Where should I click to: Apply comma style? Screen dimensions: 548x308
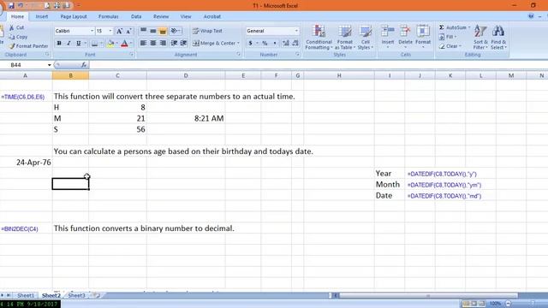point(275,44)
